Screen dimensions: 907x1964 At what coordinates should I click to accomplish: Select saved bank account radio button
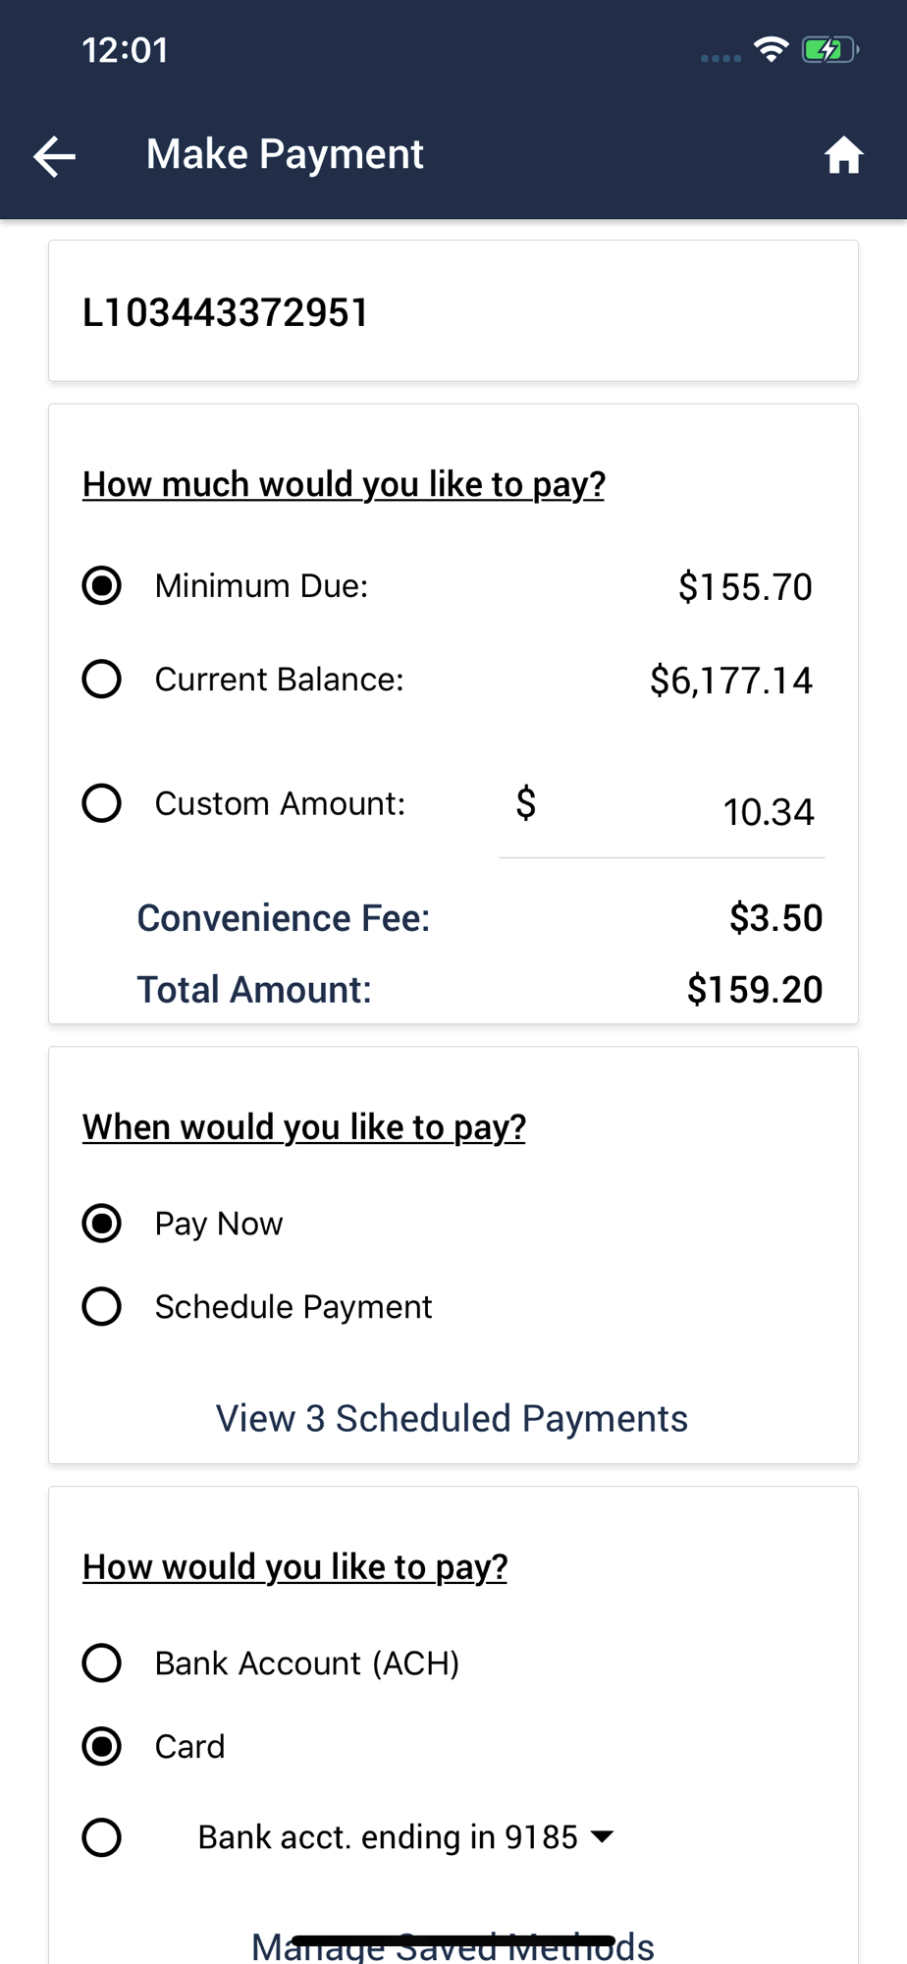pos(102,1837)
